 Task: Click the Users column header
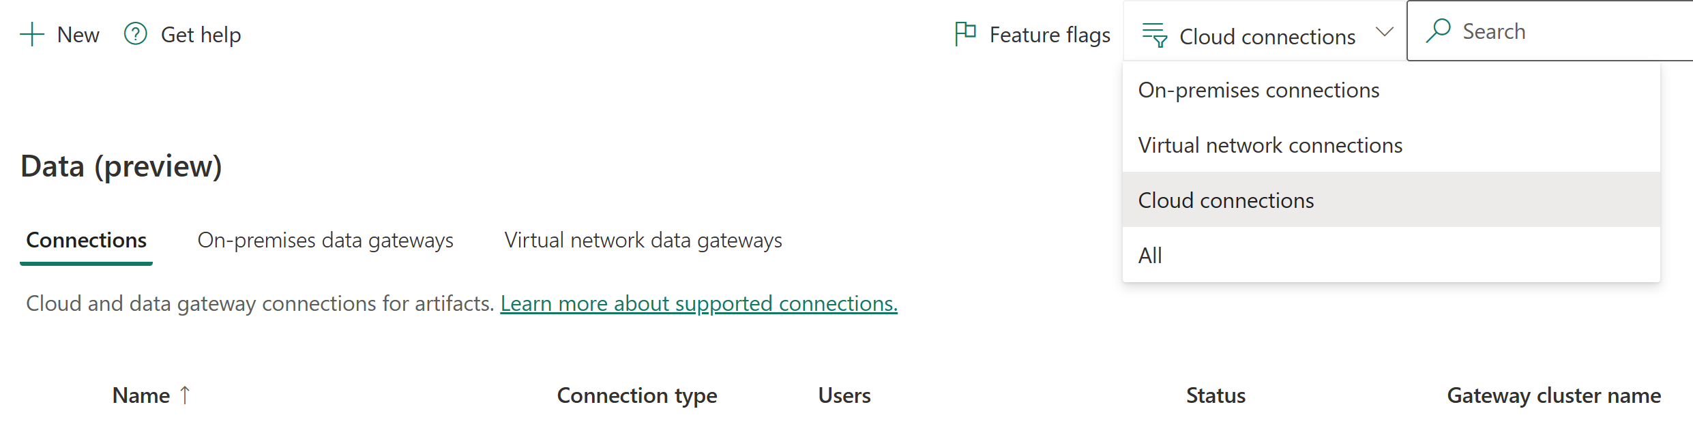(844, 395)
